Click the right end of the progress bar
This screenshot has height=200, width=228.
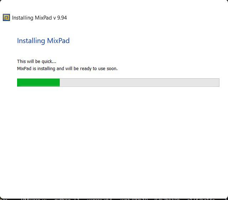218,83
